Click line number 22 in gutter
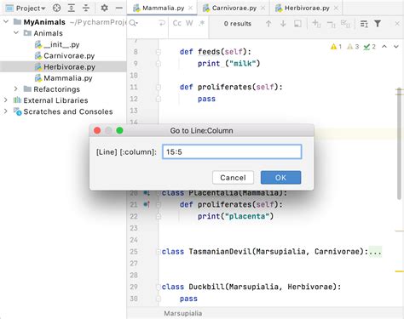The height and width of the screenshot is (319, 404). point(134,216)
